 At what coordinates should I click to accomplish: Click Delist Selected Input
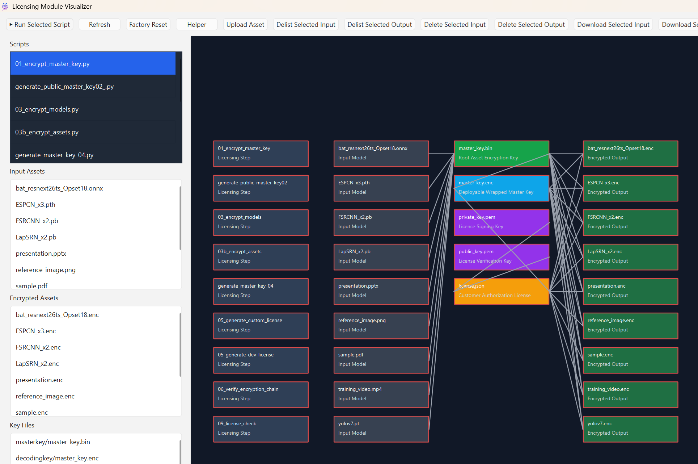[306, 25]
